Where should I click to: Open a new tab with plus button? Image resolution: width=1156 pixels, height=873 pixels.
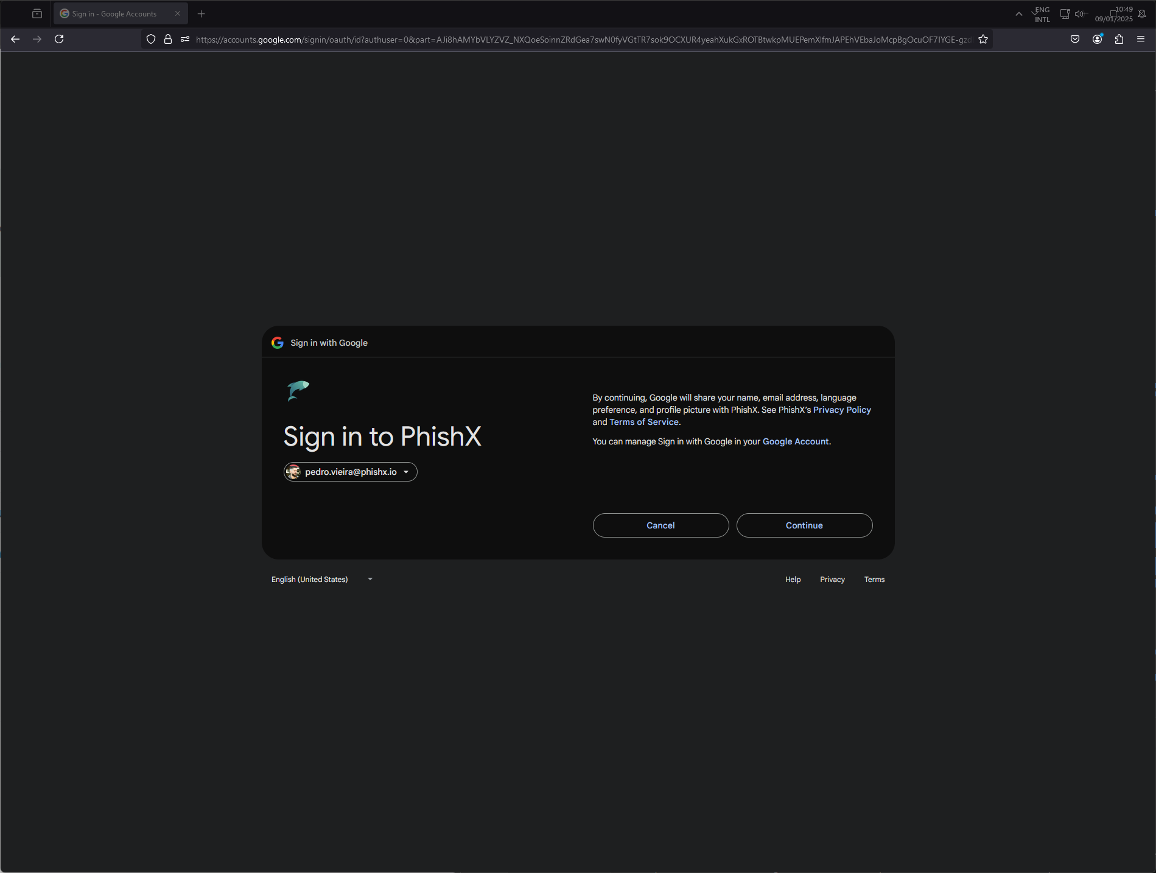click(201, 13)
